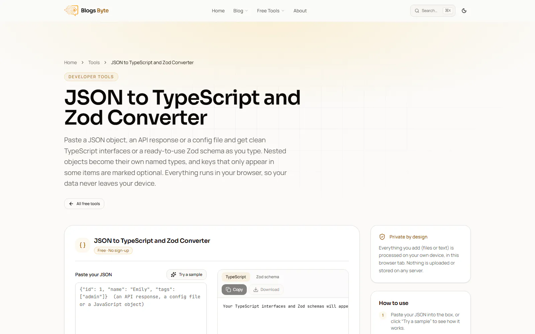The image size is (535, 334).
Task: Open the Search box in the header
Action: (433, 11)
